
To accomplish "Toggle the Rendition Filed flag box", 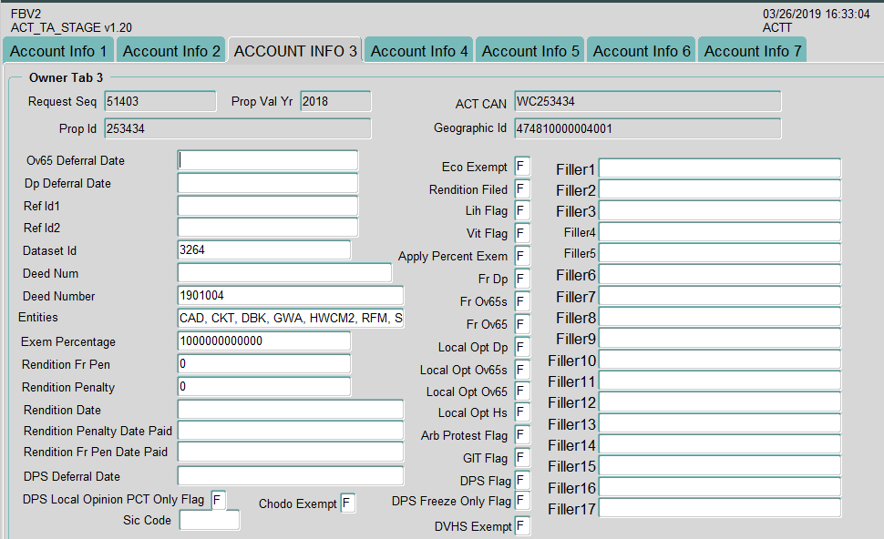I will 522,189.
